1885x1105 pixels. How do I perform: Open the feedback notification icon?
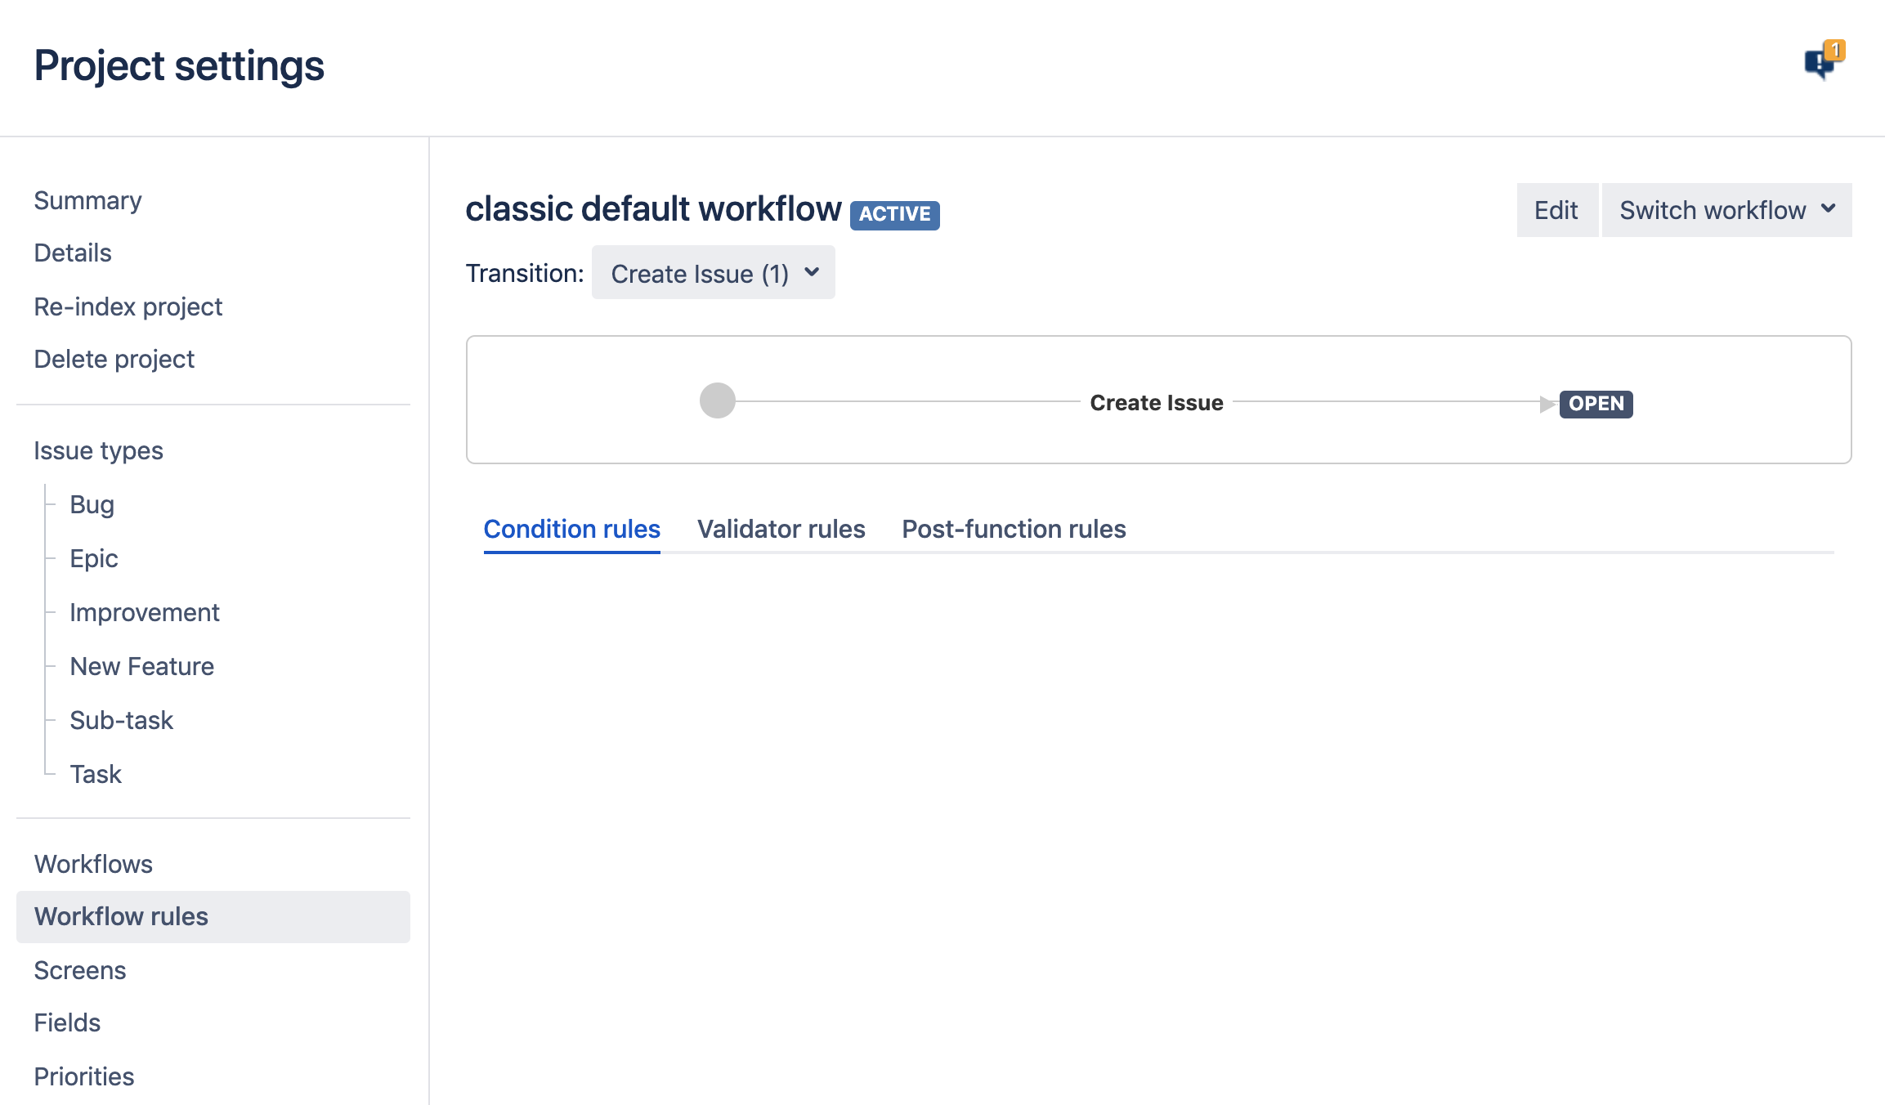click(1824, 61)
